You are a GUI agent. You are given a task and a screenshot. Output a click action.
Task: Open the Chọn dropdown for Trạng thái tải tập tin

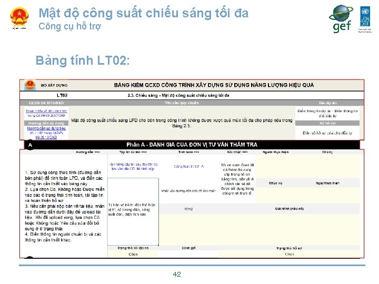coord(133,255)
